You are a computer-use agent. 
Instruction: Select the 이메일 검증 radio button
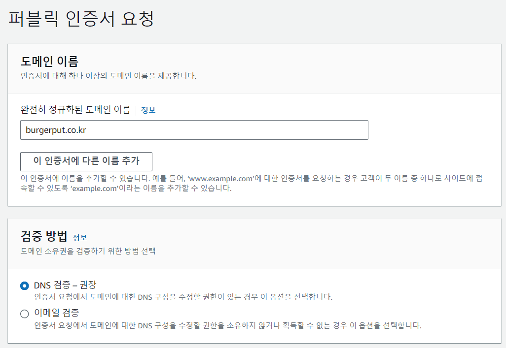point(25,314)
